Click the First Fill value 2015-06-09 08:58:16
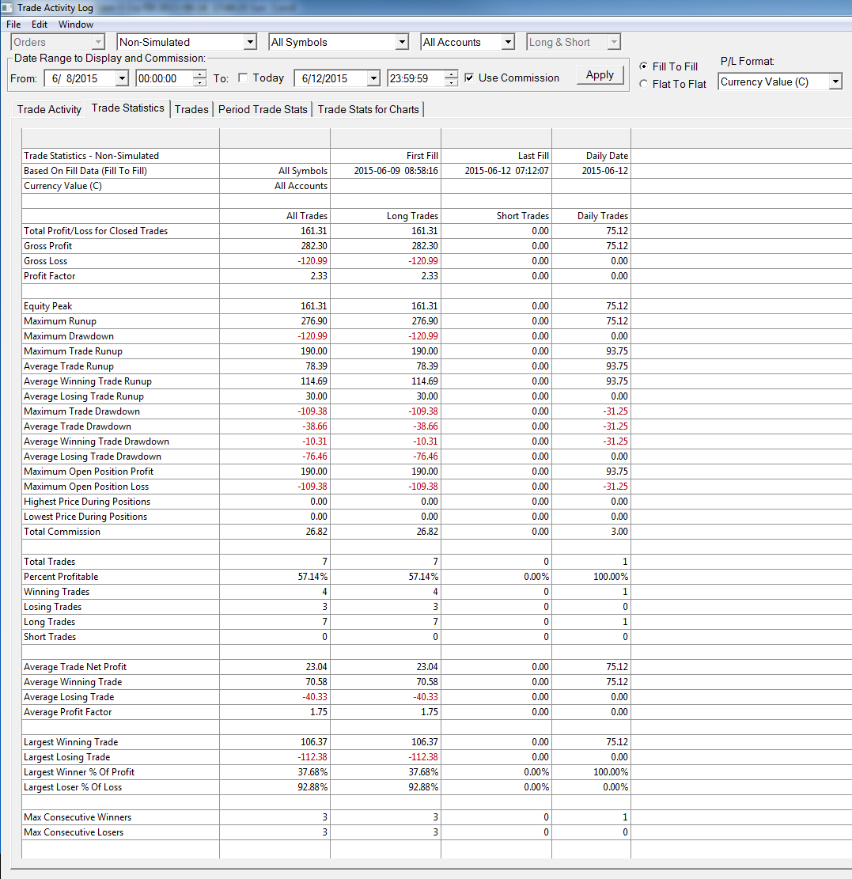This screenshot has width=852, height=879. pos(396,171)
